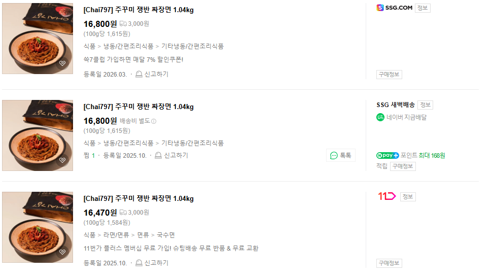Click the SSG.COM store logo
The image size is (493, 277).
(394, 8)
